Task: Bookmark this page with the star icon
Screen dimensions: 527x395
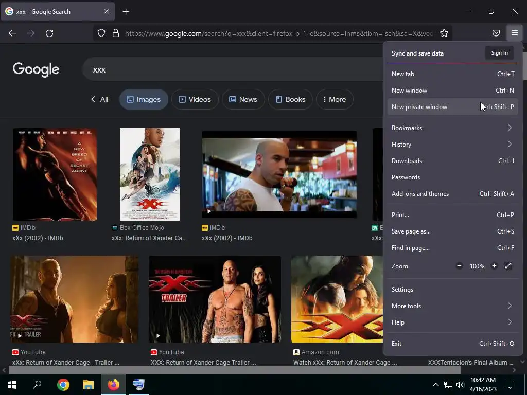Action: [444, 33]
